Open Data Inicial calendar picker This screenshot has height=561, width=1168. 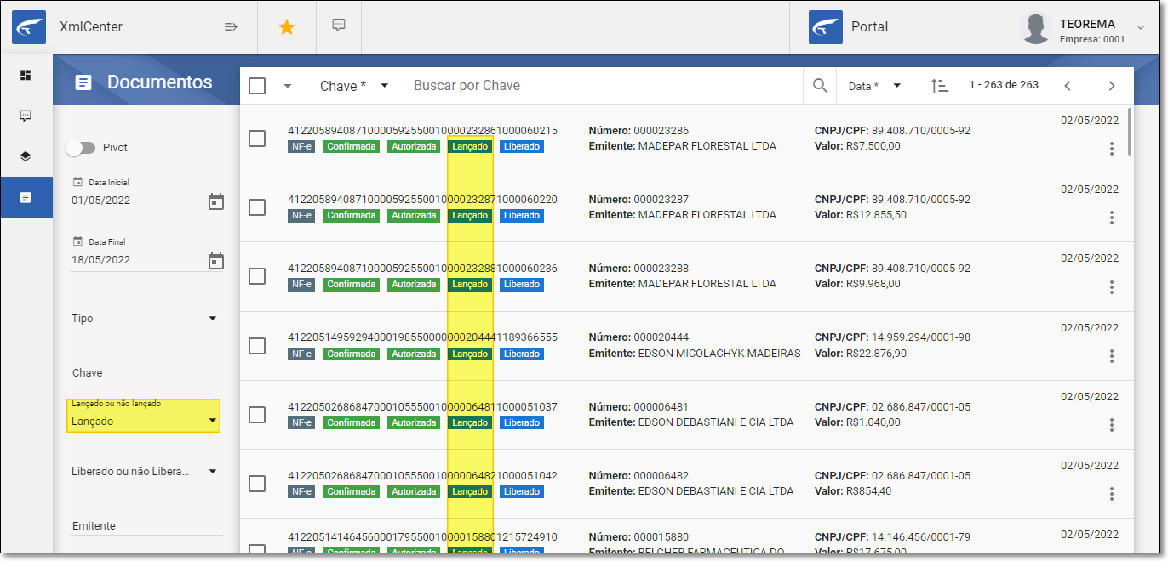coord(216,201)
